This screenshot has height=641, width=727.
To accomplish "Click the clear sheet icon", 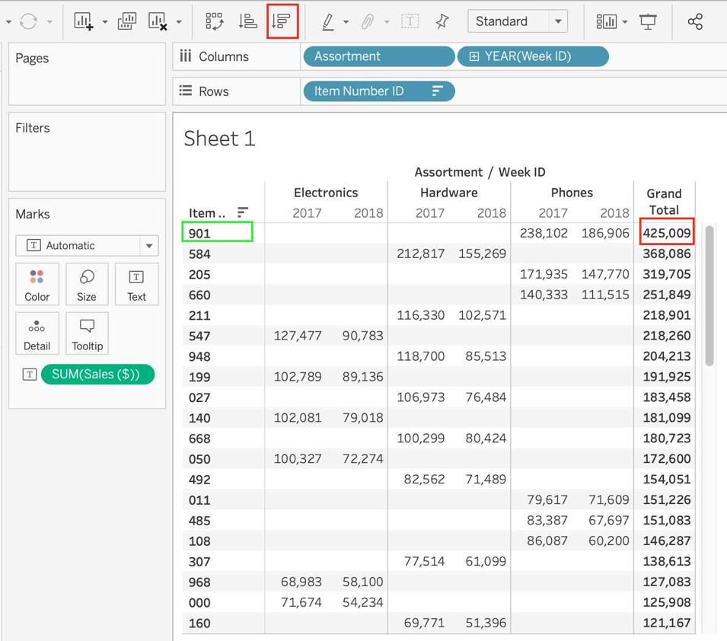I will pyautogui.click(x=158, y=21).
